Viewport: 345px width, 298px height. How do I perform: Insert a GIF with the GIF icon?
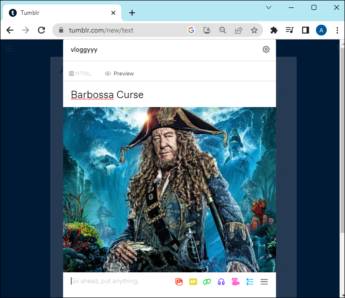tap(193, 282)
